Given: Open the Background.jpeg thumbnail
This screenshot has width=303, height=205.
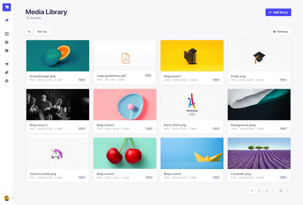Looking at the screenshot, I should click(x=259, y=104).
